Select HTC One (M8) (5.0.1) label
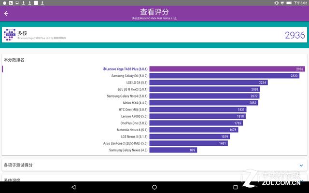309x193 pixels. click(133, 110)
